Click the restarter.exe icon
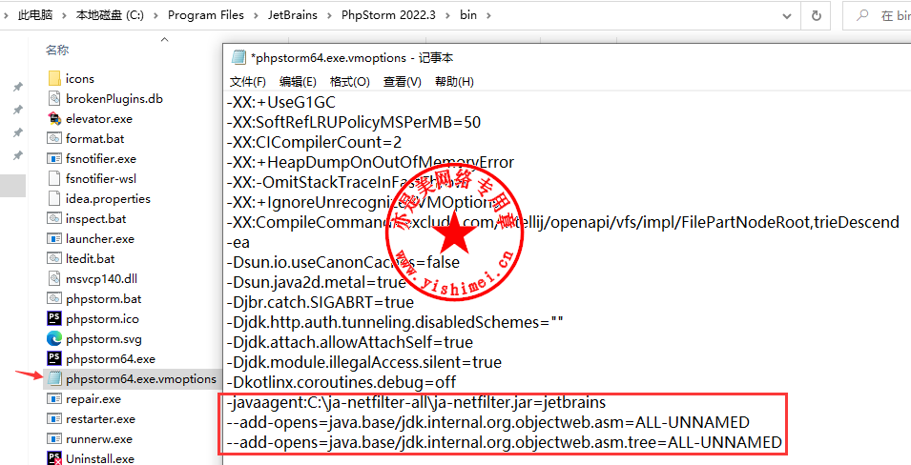This screenshot has width=911, height=465. (x=54, y=418)
